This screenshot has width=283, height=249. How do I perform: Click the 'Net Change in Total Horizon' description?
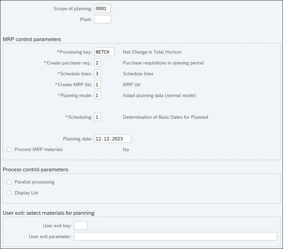[x=152, y=52]
